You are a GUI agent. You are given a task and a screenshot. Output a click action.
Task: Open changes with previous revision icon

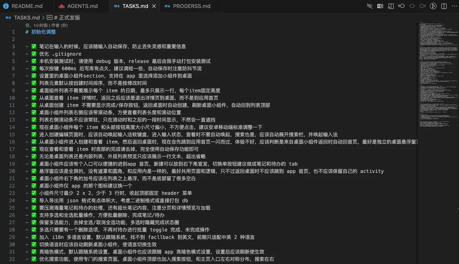pyautogui.click(x=401, y=6)
